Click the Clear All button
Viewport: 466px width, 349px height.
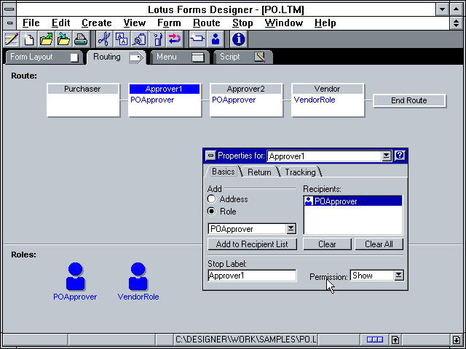tap(379, 244)
